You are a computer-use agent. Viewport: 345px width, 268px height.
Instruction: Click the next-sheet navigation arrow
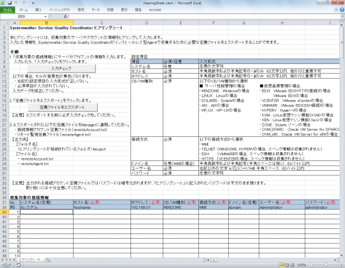coord(10,260)
